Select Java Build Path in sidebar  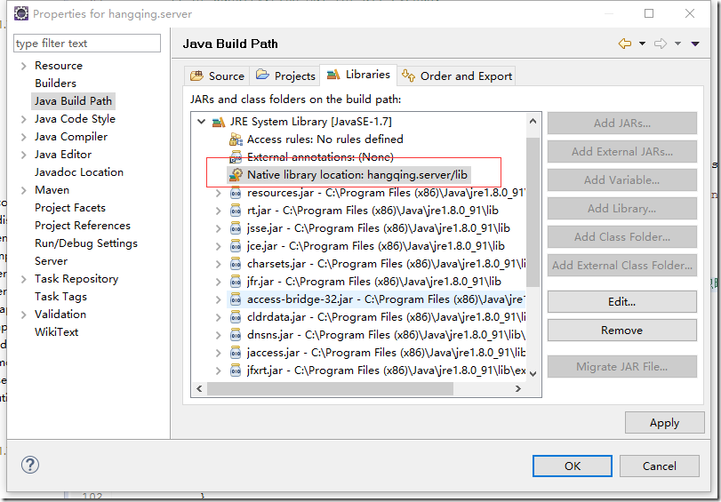(x=73, y=101)
